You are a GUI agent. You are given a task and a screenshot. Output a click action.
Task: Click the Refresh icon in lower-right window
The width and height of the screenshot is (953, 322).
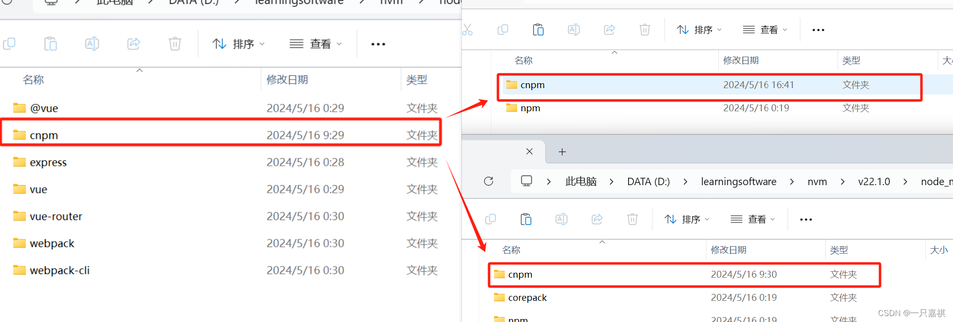point(489,181)
